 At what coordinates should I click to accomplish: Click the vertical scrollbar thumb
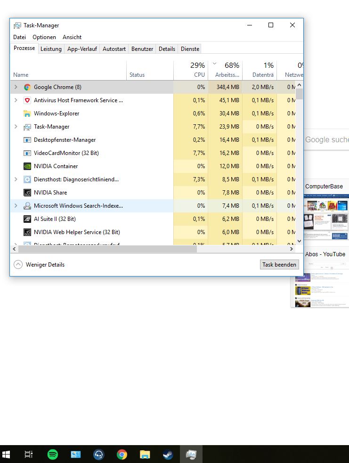click(299, 94)
